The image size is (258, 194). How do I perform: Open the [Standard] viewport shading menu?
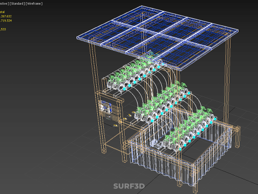coord(17,4)
